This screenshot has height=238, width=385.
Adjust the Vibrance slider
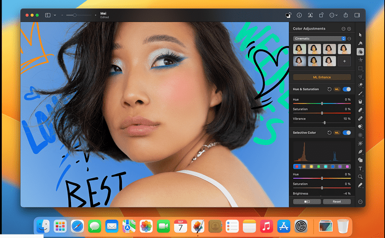pos(322,122)
